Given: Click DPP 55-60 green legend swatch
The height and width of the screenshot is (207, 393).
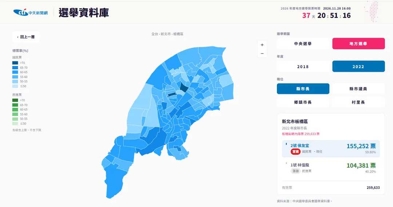Looking at the screenshot, I should 15,114.
